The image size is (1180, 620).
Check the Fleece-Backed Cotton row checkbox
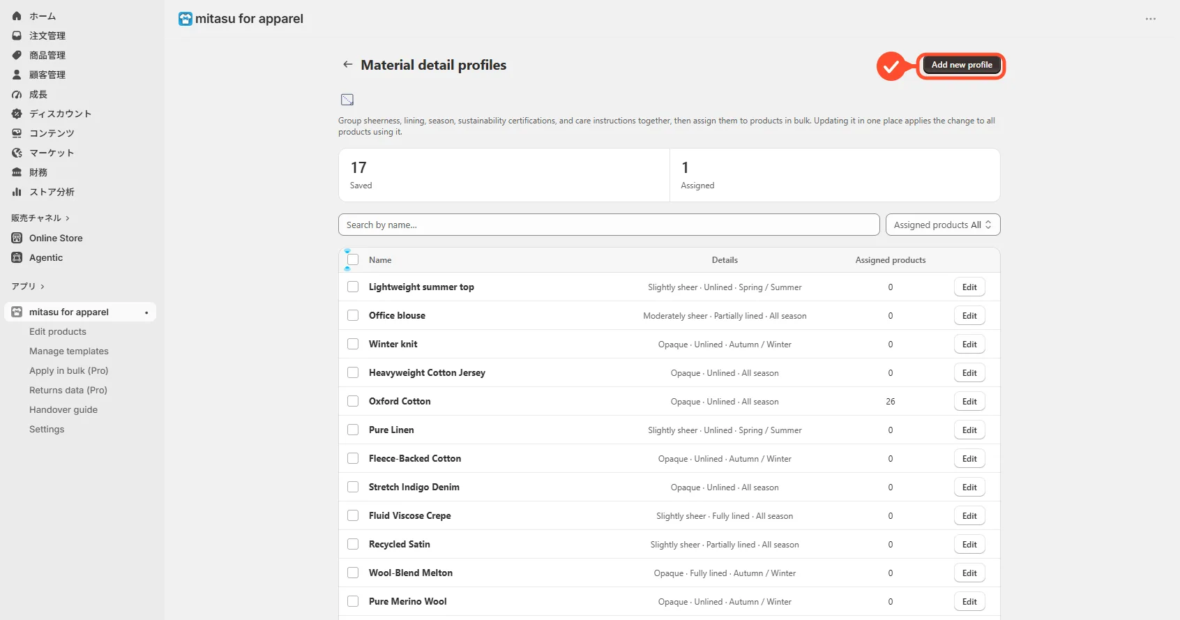(x=353, y=458)
